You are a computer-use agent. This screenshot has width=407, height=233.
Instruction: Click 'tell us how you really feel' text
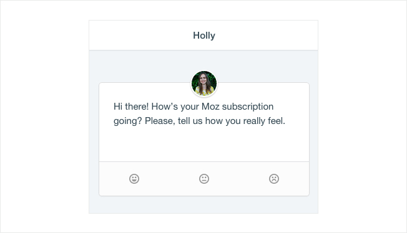tap(232, 121)
